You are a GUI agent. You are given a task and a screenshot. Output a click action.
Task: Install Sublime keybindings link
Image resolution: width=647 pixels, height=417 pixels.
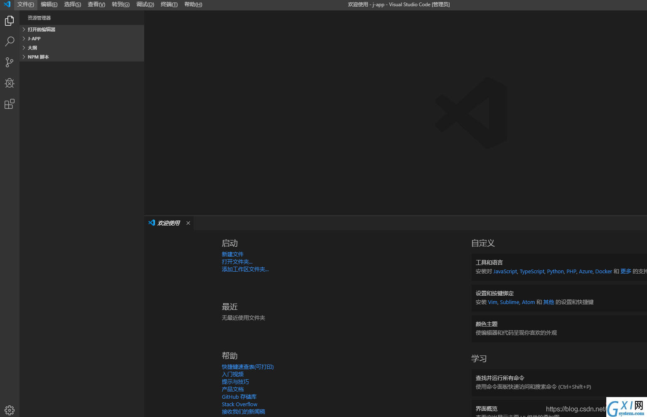509,302
